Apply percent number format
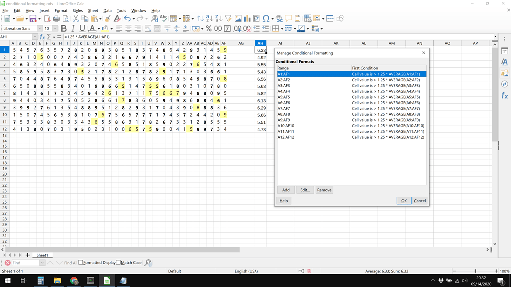This screenshot has height=287, width=511. [209, 28]
